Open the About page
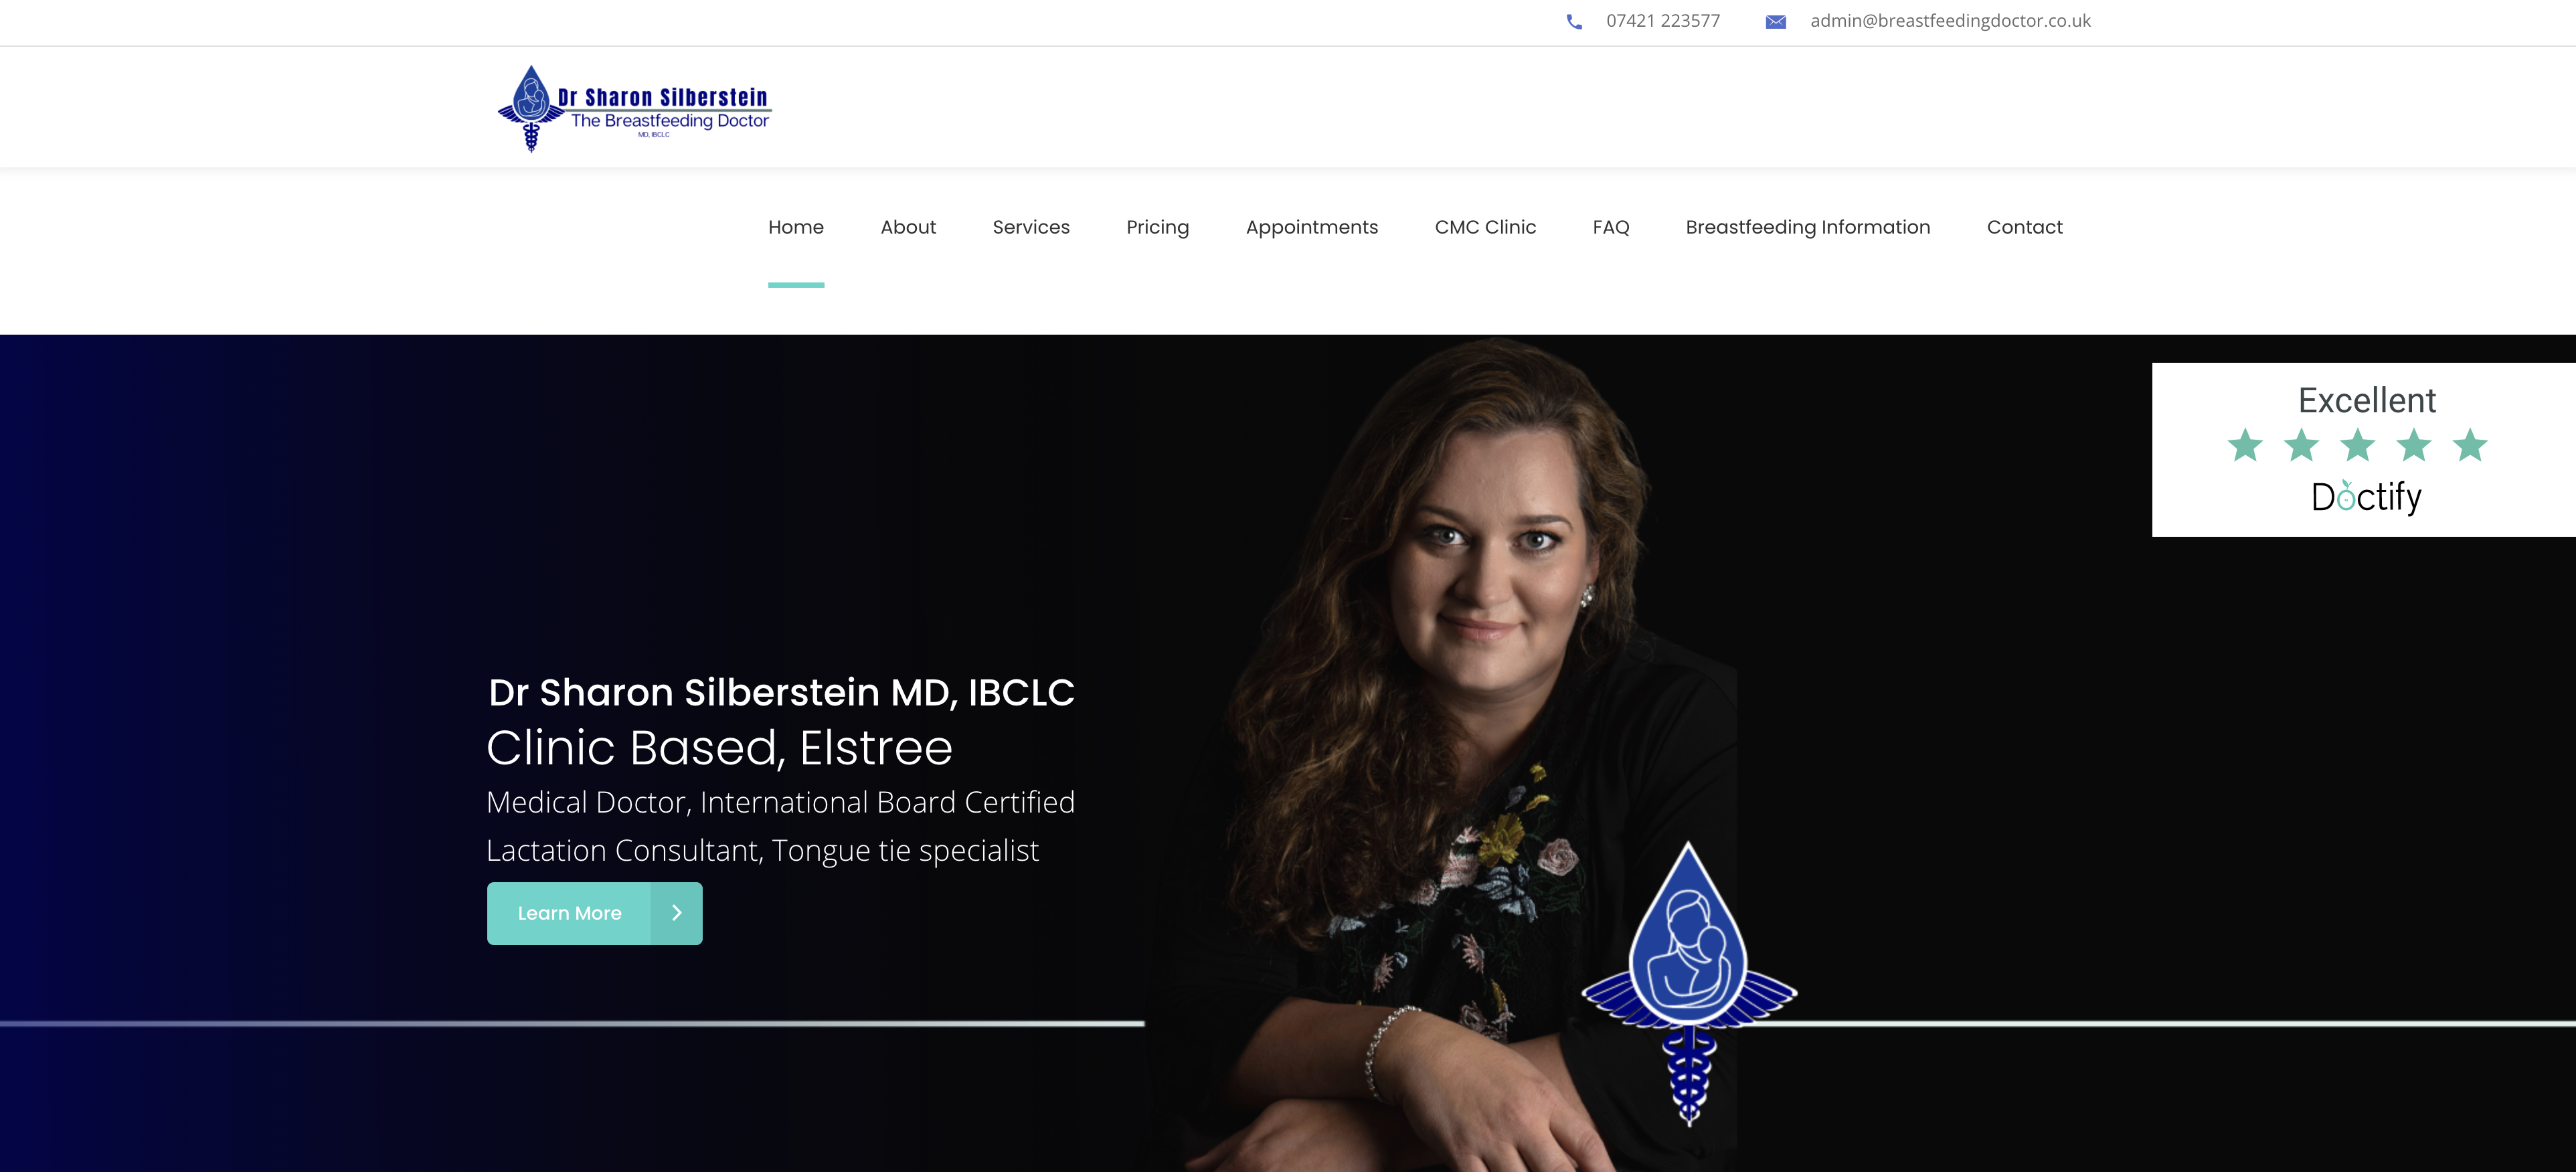Screen dimensions: 2576x1172 pos(908,227)
